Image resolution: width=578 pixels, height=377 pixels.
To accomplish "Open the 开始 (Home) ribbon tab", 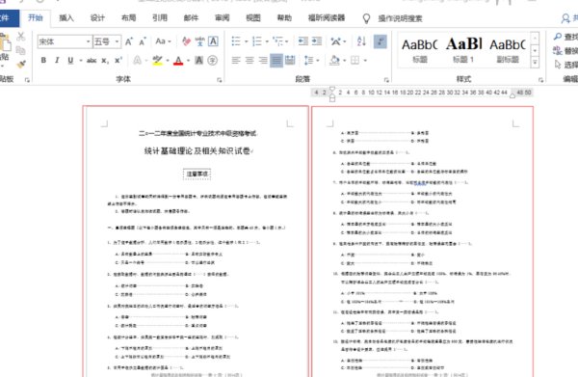I will point(36,17).
